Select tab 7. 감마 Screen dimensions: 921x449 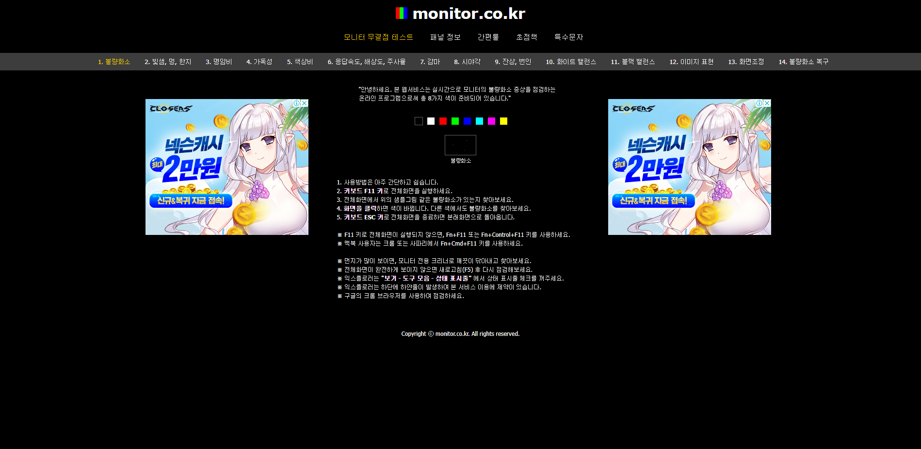[430, 62]
